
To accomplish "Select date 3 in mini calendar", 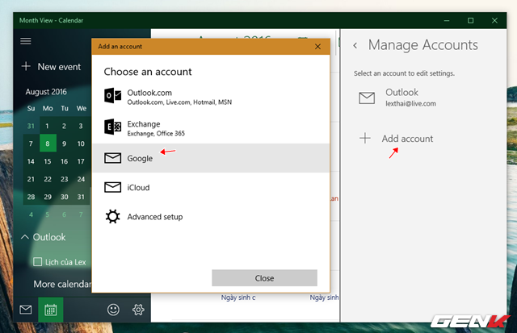I will click(x=81, y=126).
